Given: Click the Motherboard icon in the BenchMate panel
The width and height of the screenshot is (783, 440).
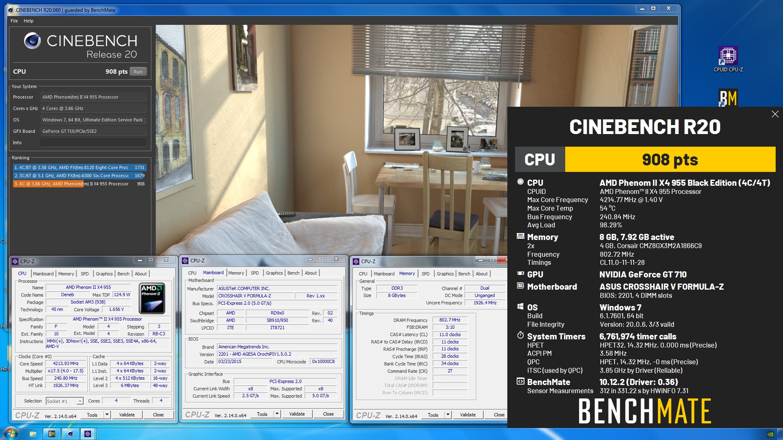Looking at the screenshot, I should pyautogui.click(x=520, y=286).
